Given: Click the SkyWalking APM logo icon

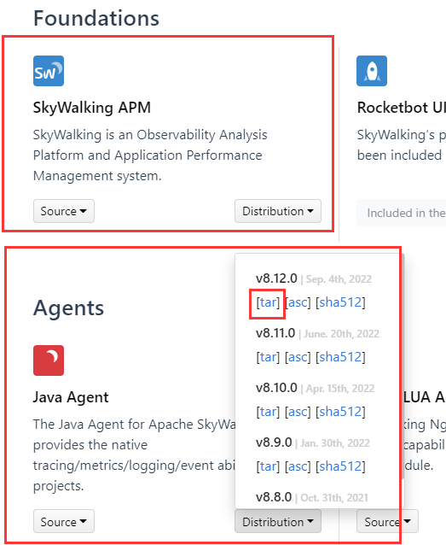Looking at the screenshot, I should pos(49,71).
